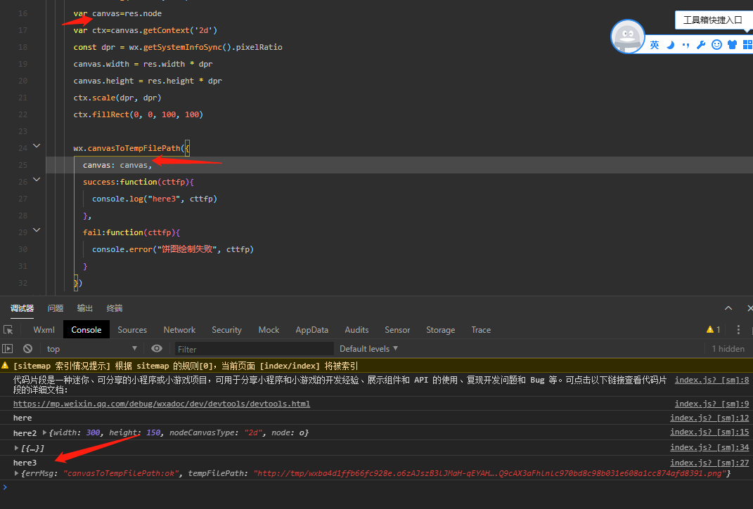Open the Wxml devtools tab

click(44, 329)
